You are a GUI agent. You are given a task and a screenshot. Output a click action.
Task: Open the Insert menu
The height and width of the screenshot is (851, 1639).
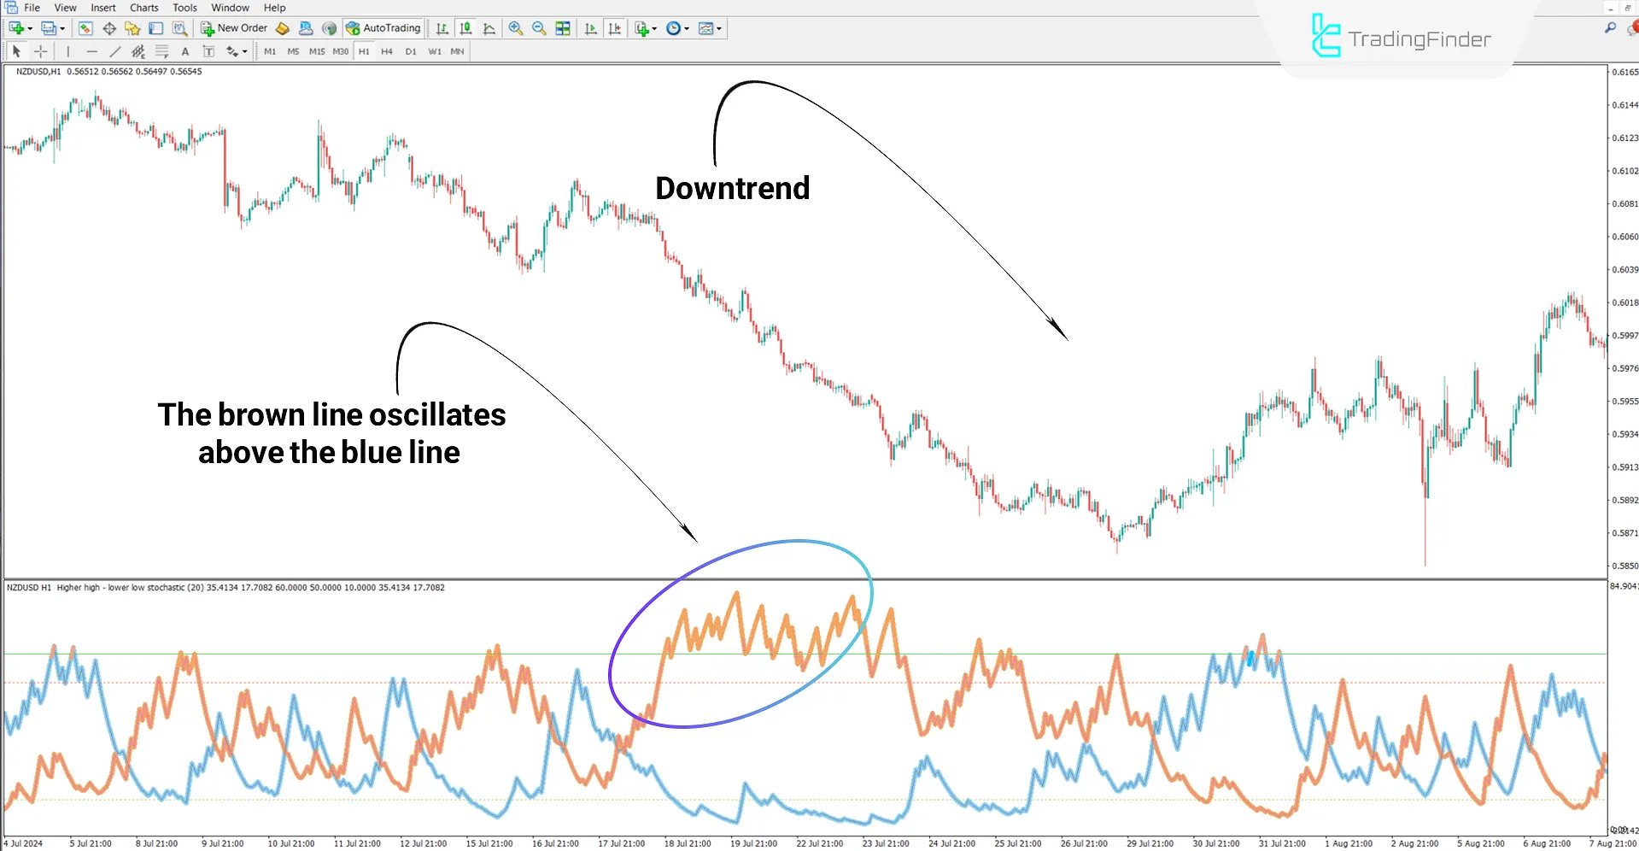(x=102, y=8)
